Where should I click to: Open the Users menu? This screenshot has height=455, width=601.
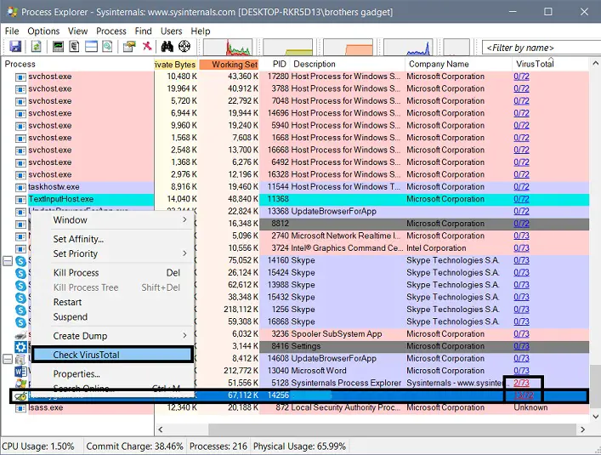(172, 31)
